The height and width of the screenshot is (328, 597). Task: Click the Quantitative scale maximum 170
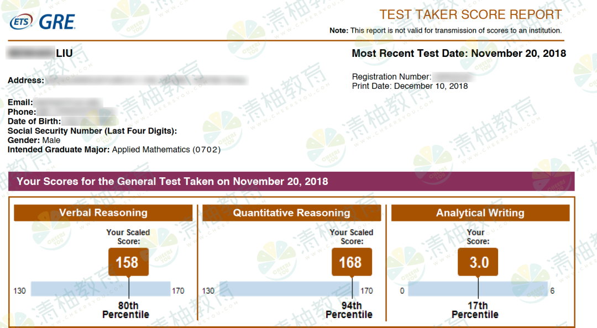coord(366,291)
